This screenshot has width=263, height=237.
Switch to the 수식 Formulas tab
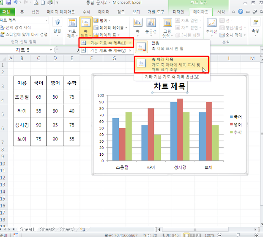(x=86, y=12)
